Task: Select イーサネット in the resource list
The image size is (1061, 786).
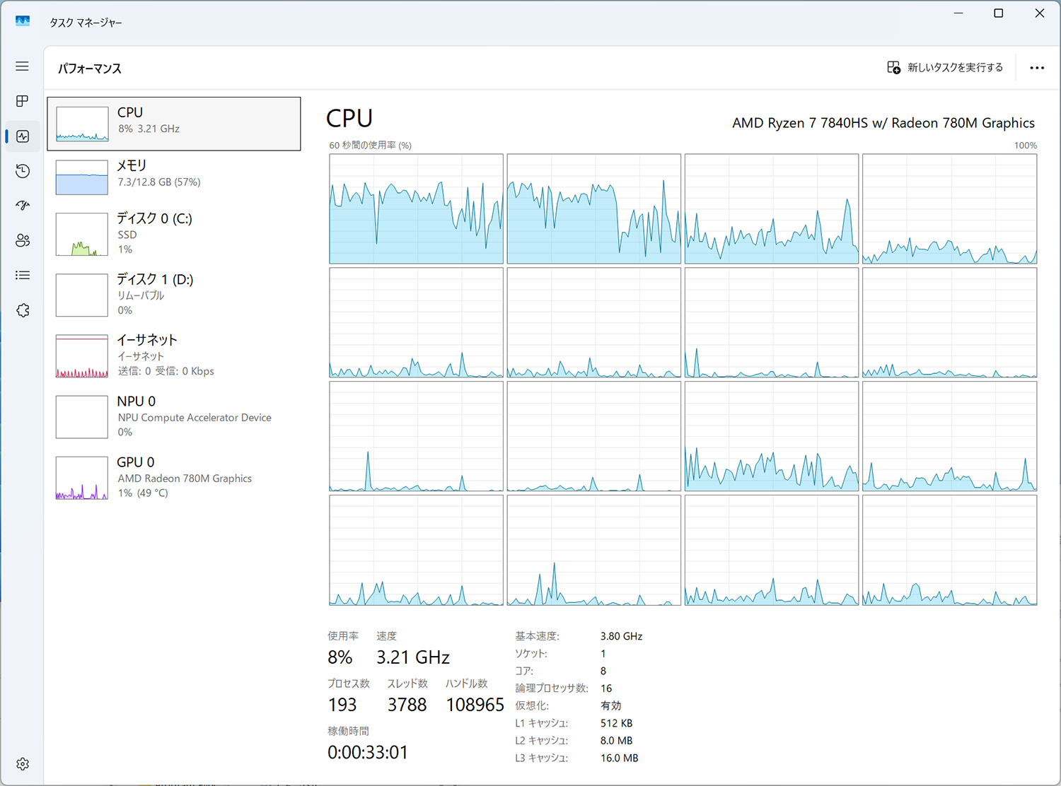Action: 174,356
